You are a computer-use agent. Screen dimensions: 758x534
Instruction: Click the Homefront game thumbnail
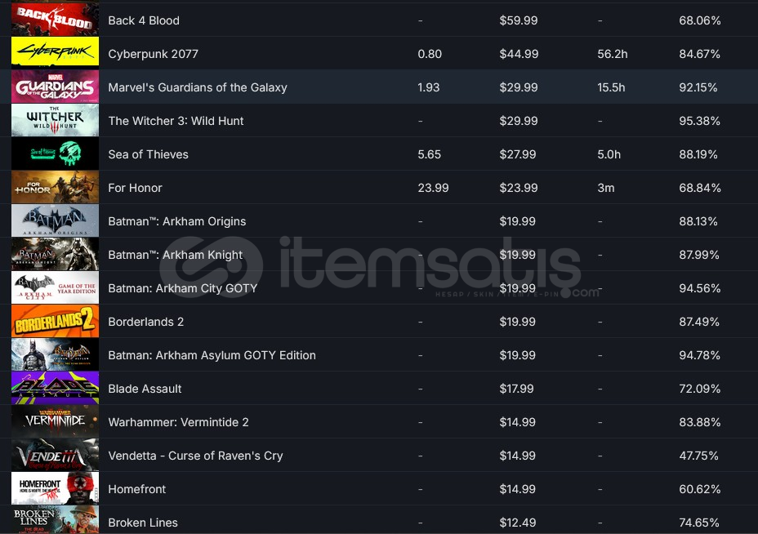(55, 488)
